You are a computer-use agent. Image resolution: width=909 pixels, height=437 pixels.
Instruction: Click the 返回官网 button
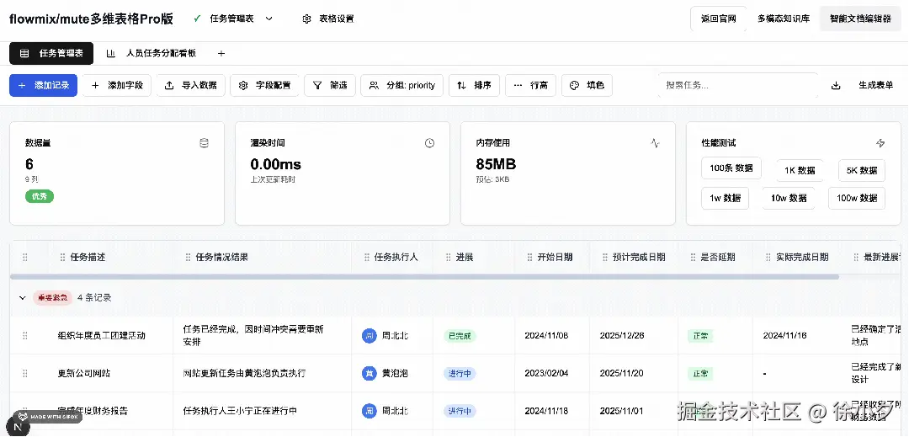point(718,19)
